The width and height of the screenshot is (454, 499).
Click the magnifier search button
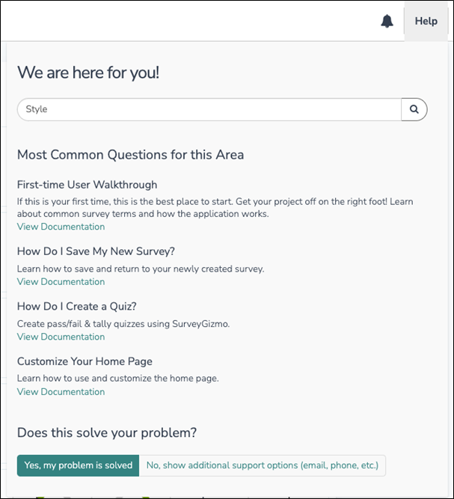(414, 109)
